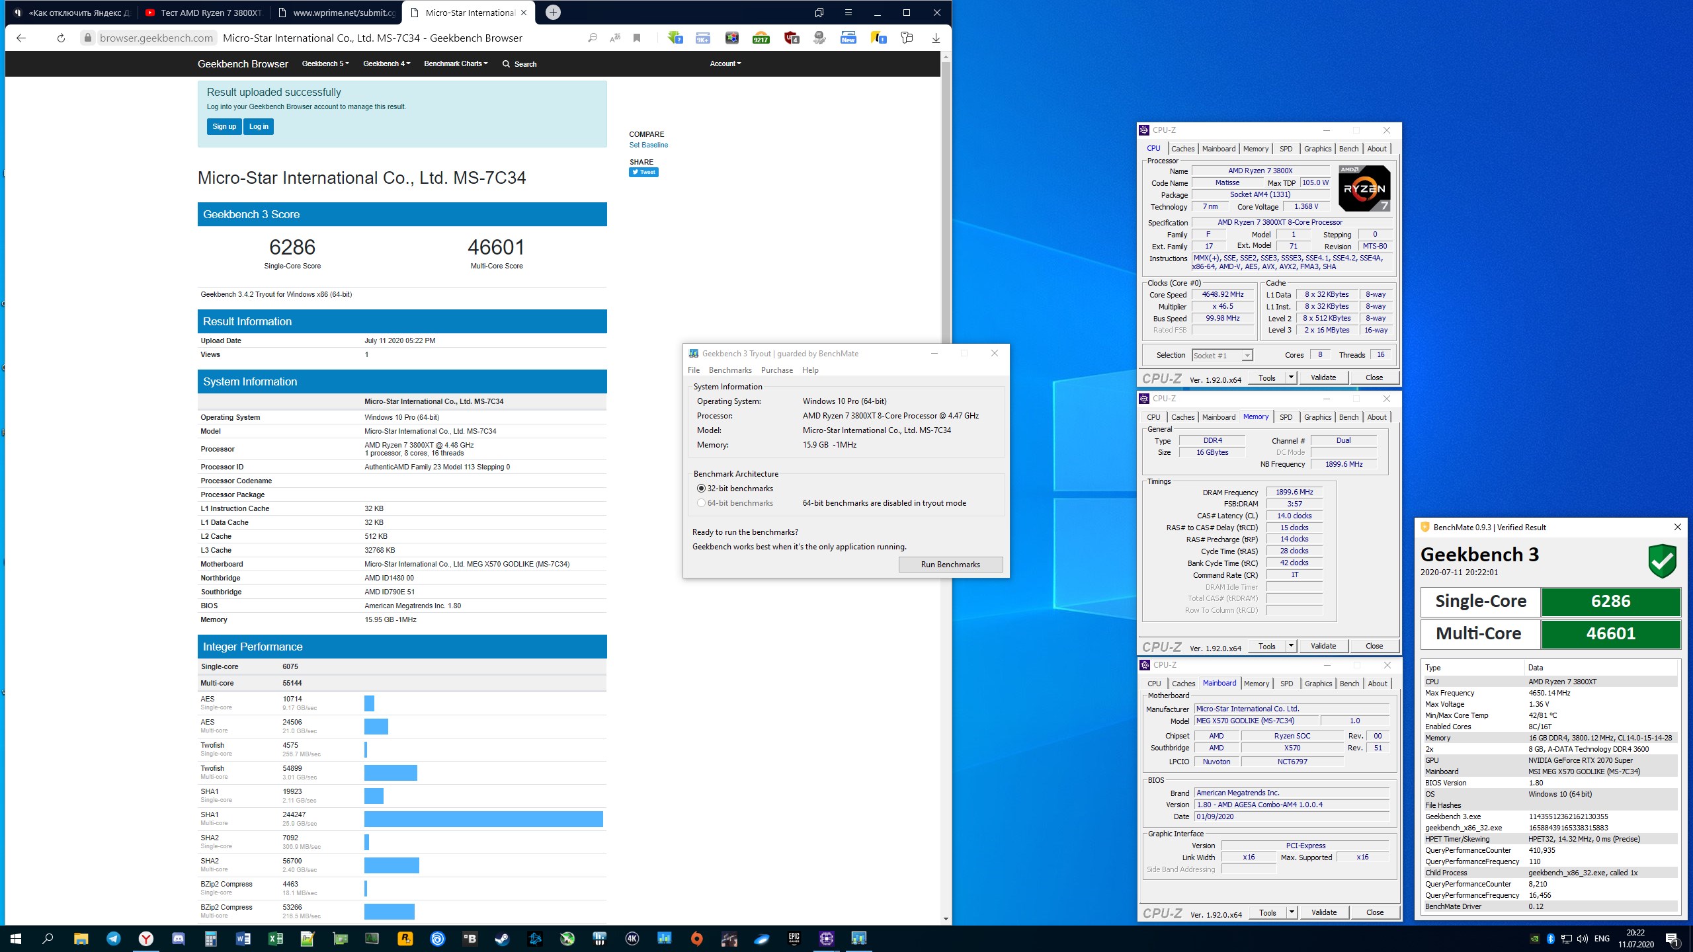
Task: Open the Help menu in Geekbench 3 window
Action: pyautogui.click(x=810, y=370)
